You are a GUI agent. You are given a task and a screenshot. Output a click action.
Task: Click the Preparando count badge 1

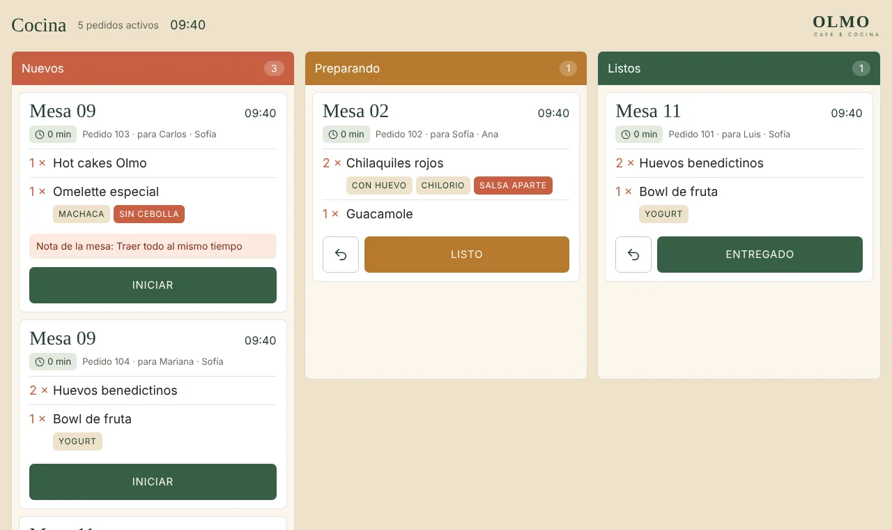[568, 68]
